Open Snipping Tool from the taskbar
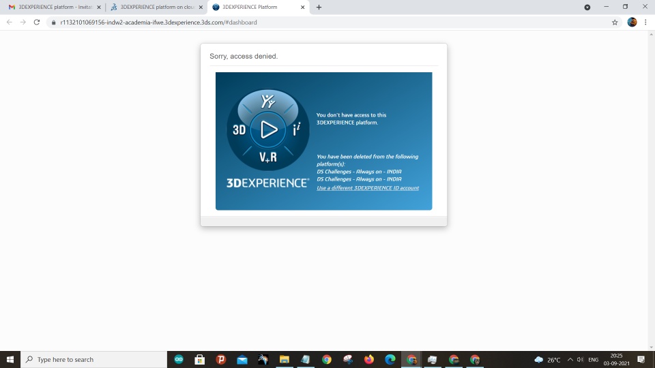The width and height of the screenshot is (655, 368). [348, 359]
